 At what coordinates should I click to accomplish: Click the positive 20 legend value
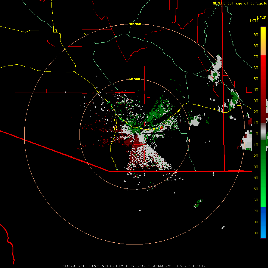click(256, 112)
